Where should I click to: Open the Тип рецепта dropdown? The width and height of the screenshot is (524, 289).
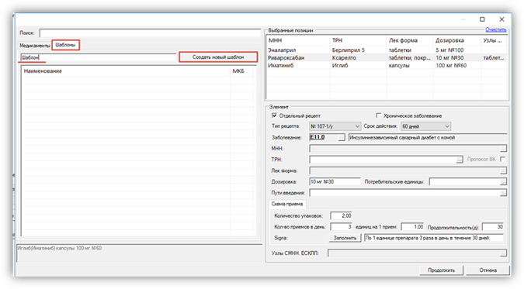[335, 126]
